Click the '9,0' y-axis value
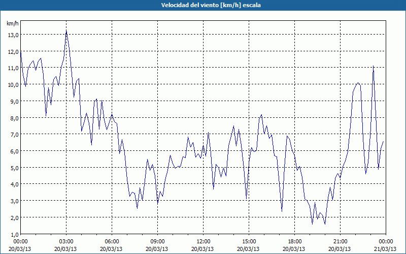406x254 pixels. (14, 101)
